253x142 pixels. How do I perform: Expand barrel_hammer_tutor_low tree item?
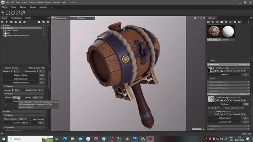tap(3, 35)
